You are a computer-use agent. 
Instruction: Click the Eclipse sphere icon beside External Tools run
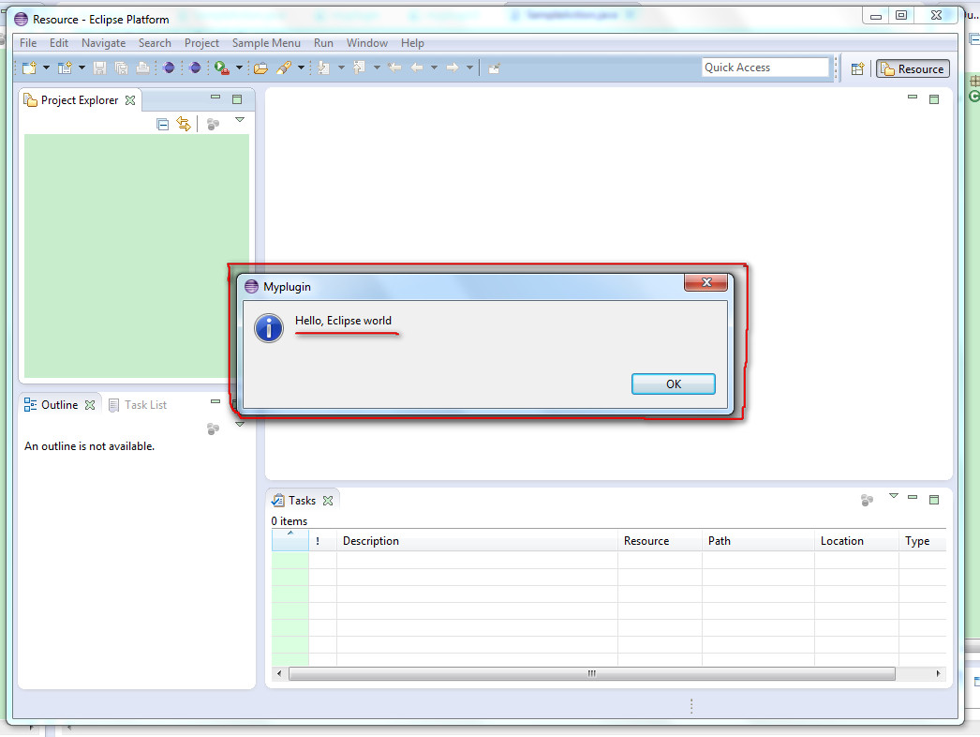tap(195, 68)
